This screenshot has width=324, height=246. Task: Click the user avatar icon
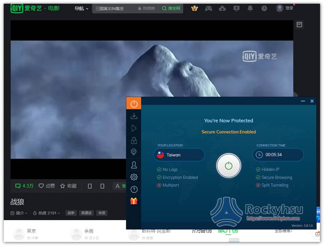[x=279, y=8]
